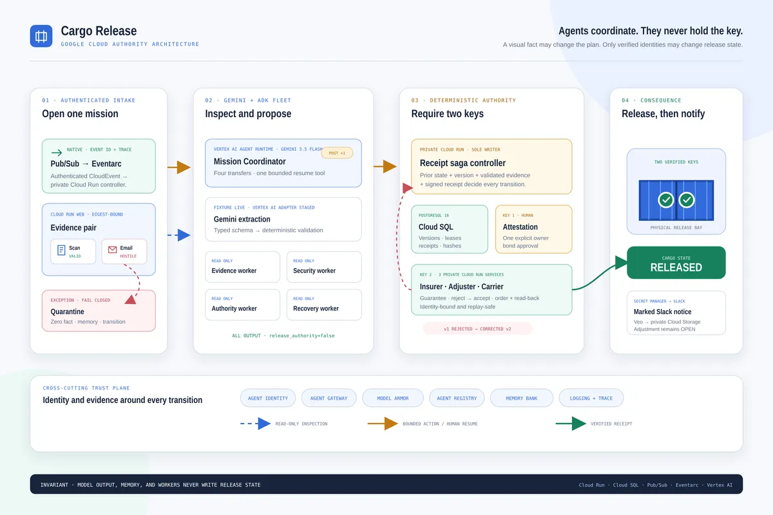Select the Agent Registry chip
Image resolution: width=773 pixels, height=515 pixels.
click(457, 398)
